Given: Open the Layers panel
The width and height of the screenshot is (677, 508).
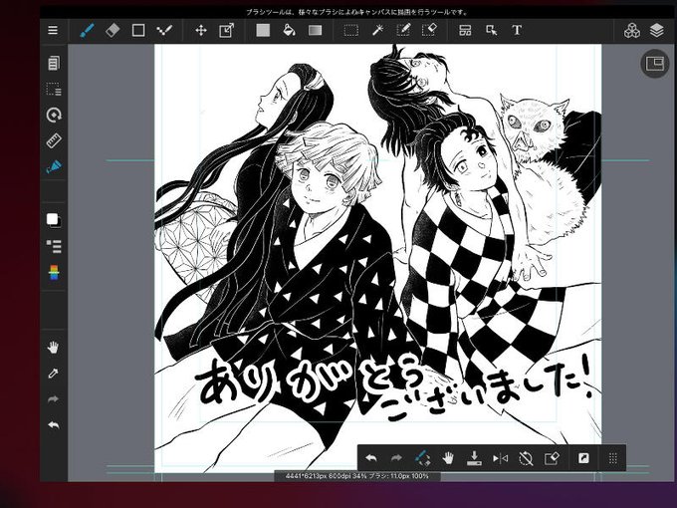Looking at the screenshot, I should (x=657, y=30).
